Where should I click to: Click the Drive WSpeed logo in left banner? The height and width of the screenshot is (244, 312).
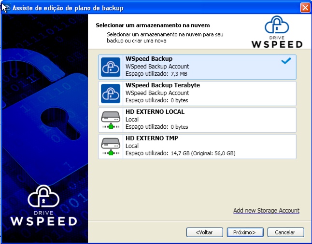(43, 205)
